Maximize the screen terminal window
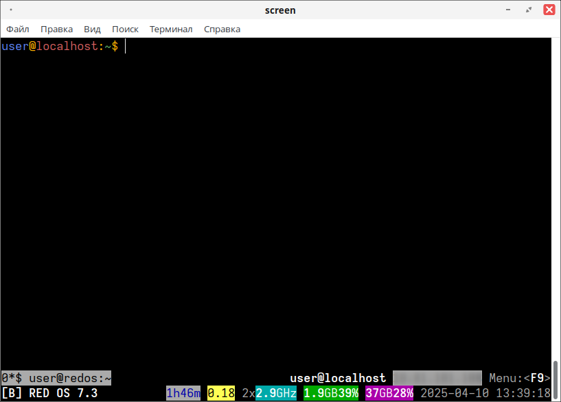 coord(529,10)
